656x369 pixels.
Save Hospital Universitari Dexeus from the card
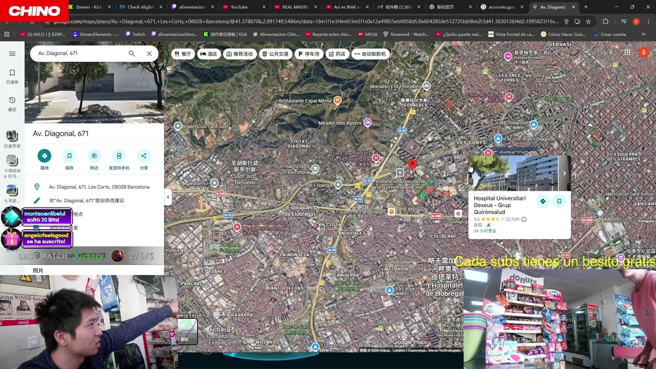pyautogui.click(x=559, y=201)
